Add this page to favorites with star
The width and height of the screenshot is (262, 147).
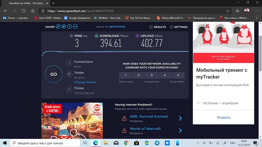tap(228, 11)
